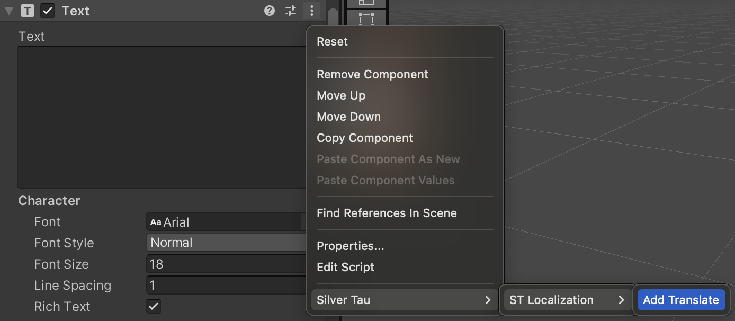Select Remove Component menu entry
This screenshot has width=735, height=321.
372,74
